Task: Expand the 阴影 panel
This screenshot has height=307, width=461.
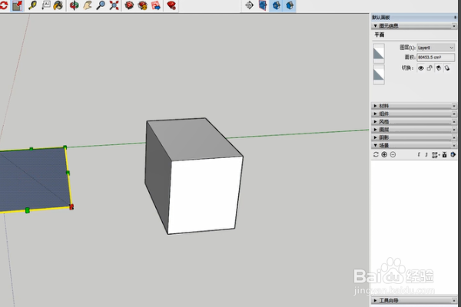Action: point(376,137)
